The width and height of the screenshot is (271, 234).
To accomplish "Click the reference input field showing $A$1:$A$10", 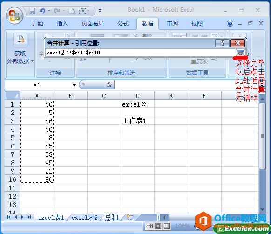I will [x=140, y=53].
